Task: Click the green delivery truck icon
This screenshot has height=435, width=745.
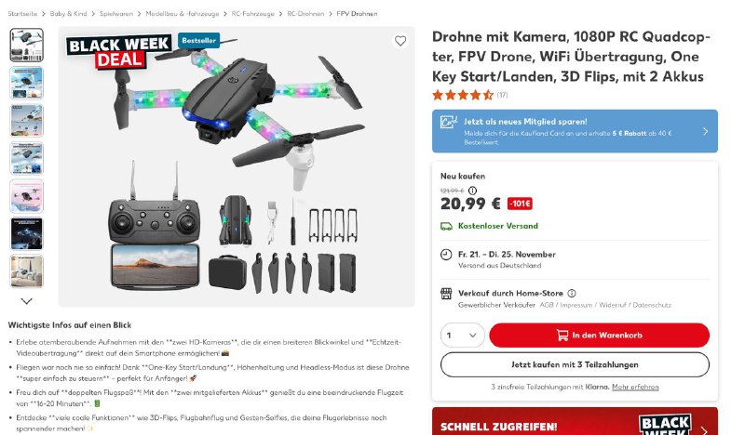Action: click(446, 226)
